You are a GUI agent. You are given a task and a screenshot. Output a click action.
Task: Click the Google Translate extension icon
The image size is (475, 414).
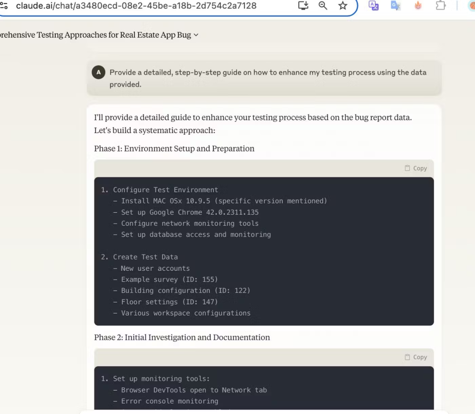pos(395,6)
